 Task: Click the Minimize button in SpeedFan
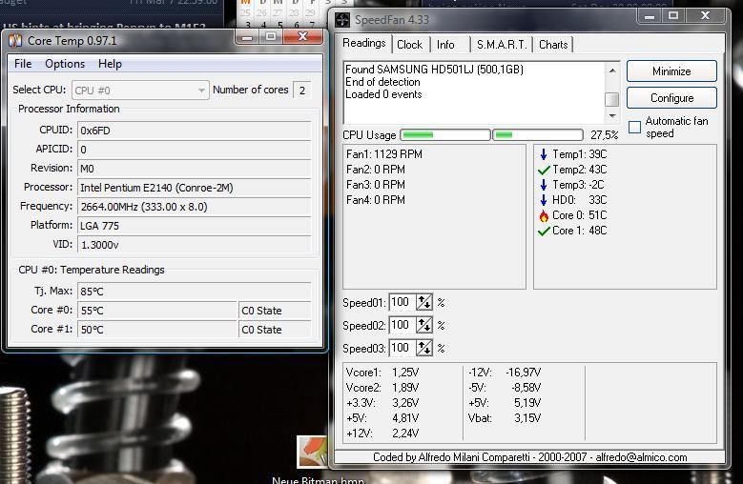click(x=671, y=71)
